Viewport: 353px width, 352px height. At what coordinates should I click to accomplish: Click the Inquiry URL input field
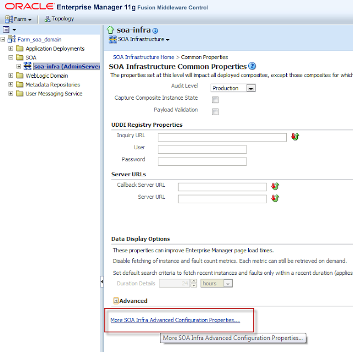(x=222, y=137)
